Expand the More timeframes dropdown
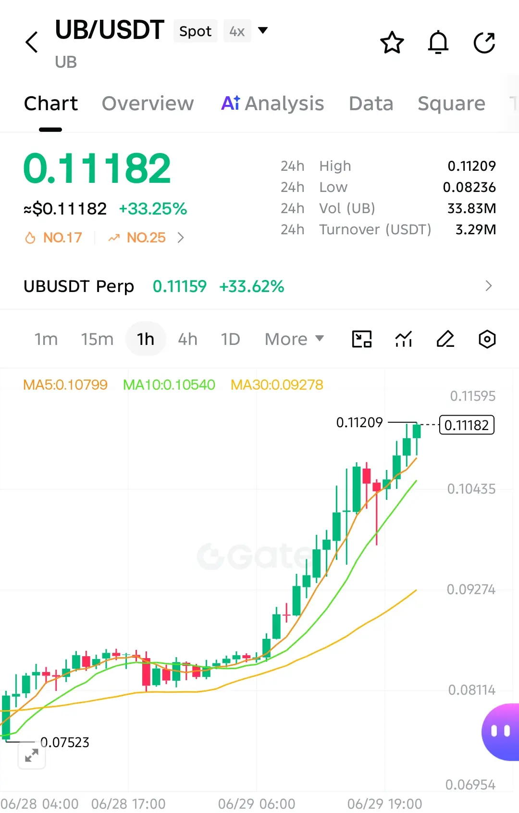The height and width of the screenshot is (813, 519). [295, 339]
